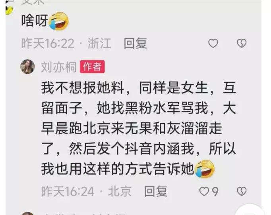The height and width of the screenshot is (215, 271).
Task: Open the cut-off avatar at the bottom
Action: tap(27, 213)
